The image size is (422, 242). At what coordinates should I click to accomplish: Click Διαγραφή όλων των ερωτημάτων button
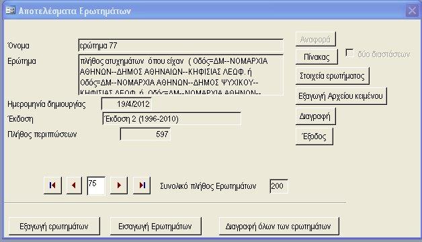click(x=279, y=227)
